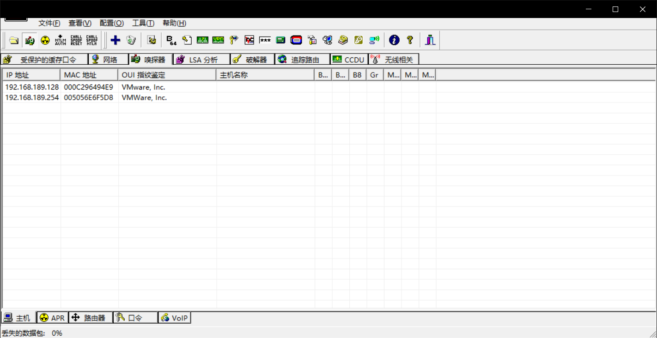This screenshot has width=657, height=338.
Task: Click the blue plus Add to list icon
Action: coord(116,40)
